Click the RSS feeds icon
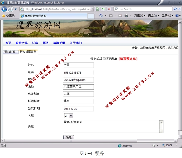The width and height of the screenshot is (182, 158). [x=111, y=16]
